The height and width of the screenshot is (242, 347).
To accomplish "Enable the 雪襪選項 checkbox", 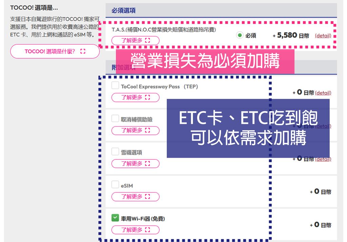I will pyautogui.click(x=115, y=152).
